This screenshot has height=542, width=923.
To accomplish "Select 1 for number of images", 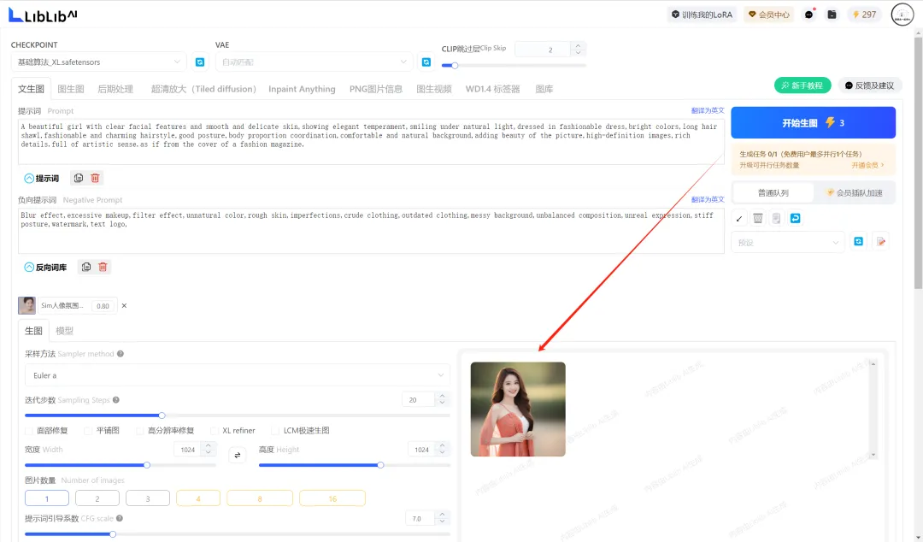I will tap(47, 498).
